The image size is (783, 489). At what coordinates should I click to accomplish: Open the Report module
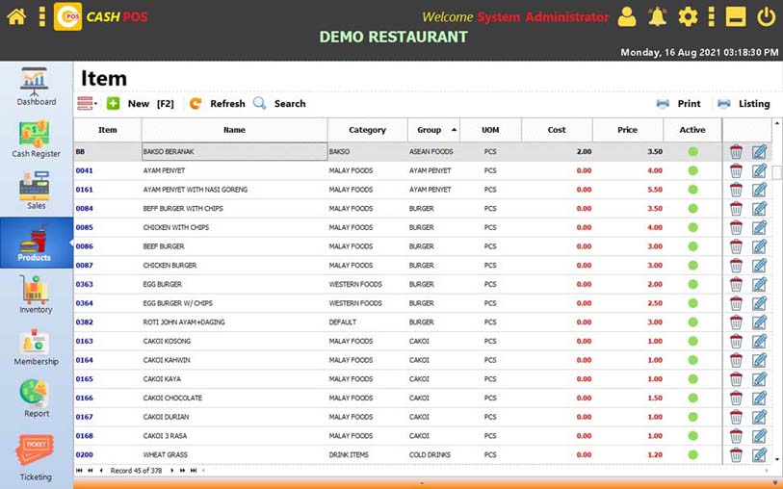pyautogui.click(x=36, y=399)
